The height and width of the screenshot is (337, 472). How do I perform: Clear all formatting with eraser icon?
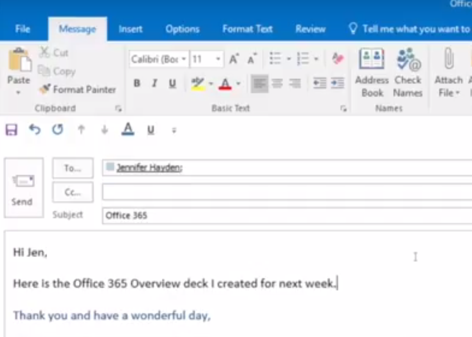tap(337, 58)
